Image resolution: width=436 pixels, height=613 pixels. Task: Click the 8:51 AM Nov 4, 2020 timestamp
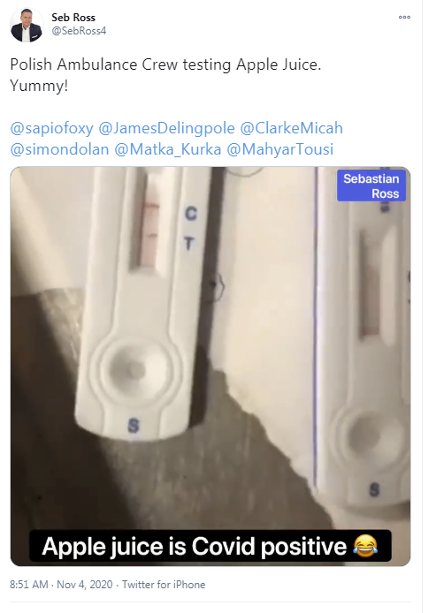click(x=61, y=585)
